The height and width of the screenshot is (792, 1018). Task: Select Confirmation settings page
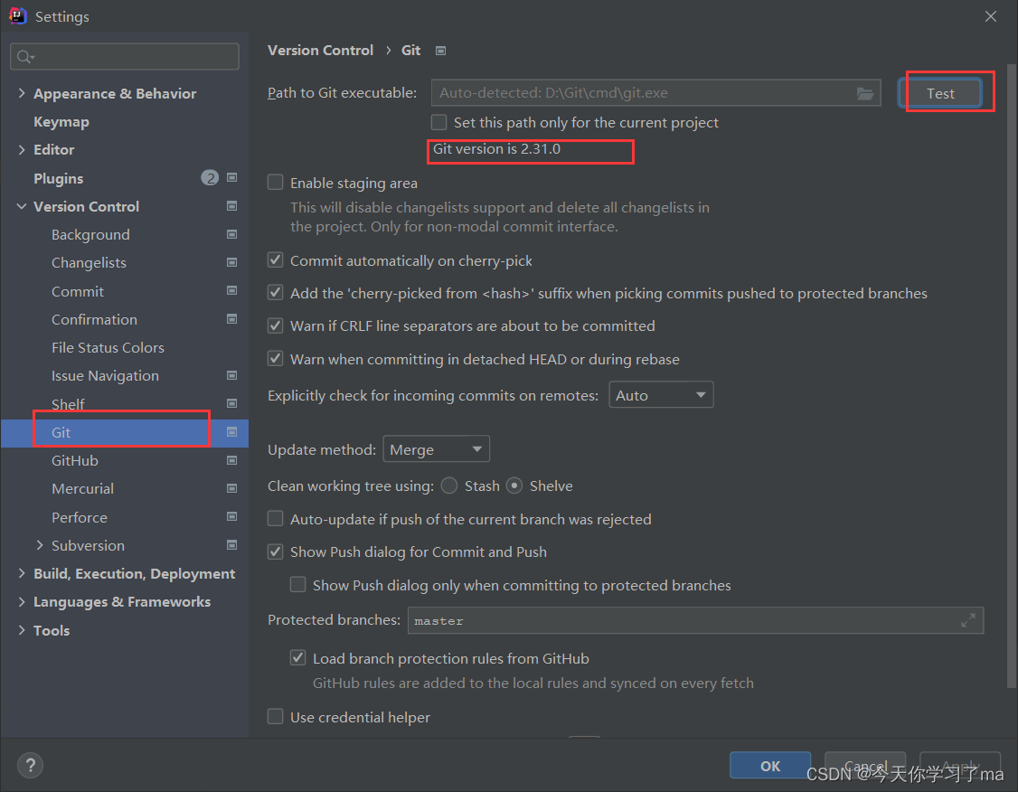tap(94, 319)
